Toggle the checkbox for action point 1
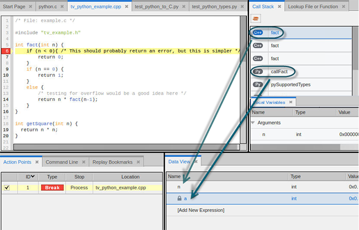Screen dimensions: 359x230 [x=6, y=188]
